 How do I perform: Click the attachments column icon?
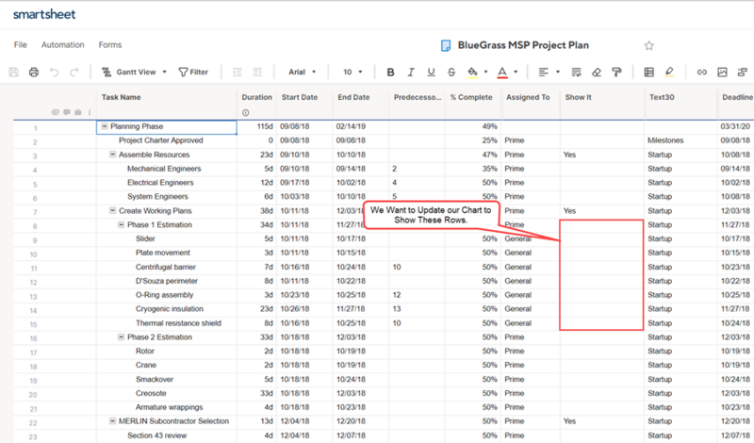click(x=55, y=112)
